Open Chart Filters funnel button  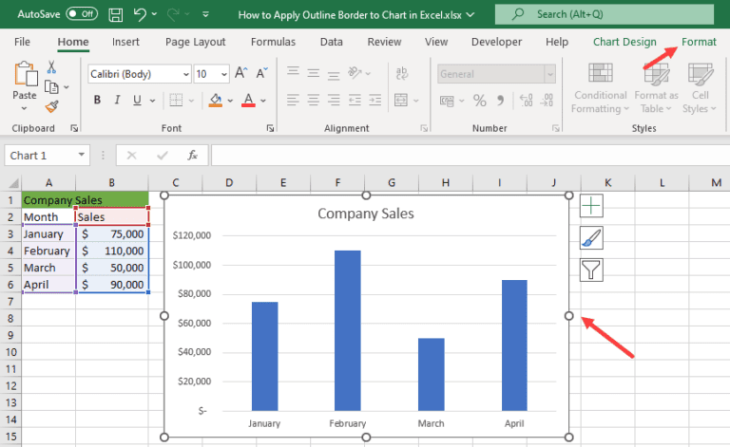click(x=591, y=270)
